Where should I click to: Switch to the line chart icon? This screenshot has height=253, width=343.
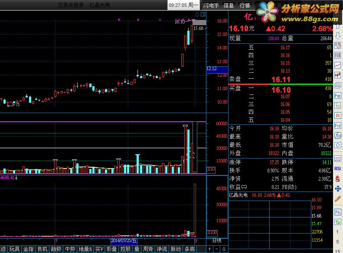click(x=338, y=65)
